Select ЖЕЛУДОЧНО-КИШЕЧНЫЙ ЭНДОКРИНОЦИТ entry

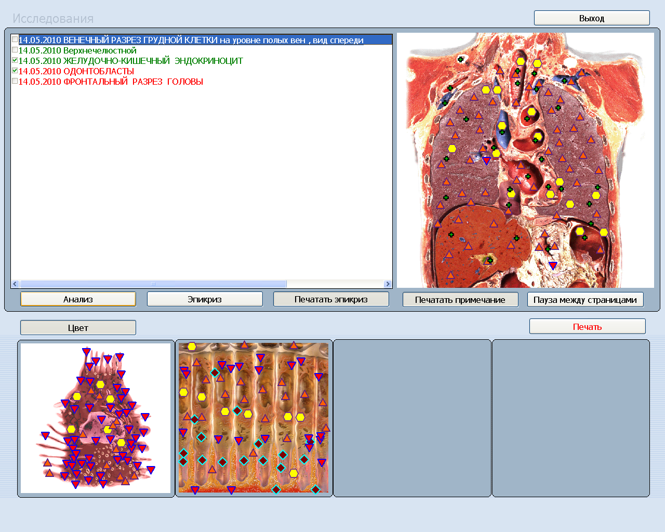point(131,61)
